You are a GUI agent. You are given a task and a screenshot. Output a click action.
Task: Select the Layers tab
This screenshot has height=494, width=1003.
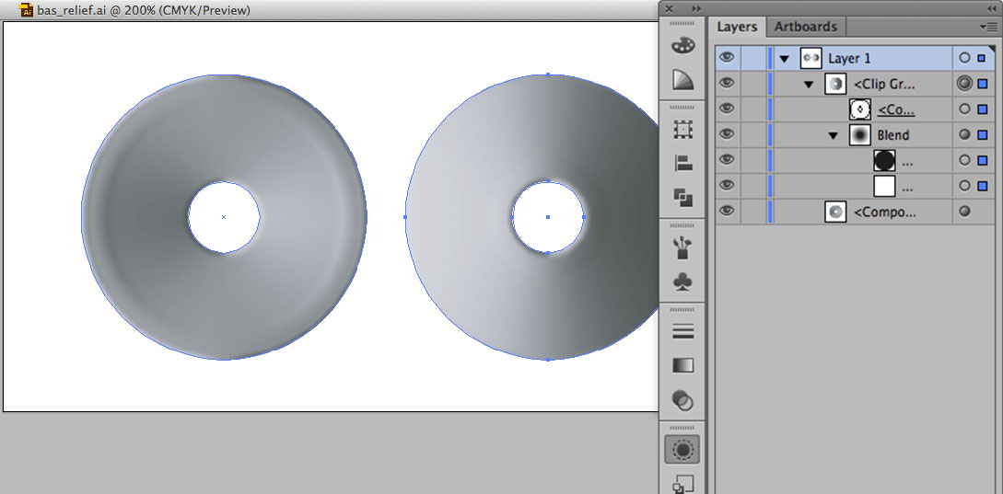click(x=737, y=27)
